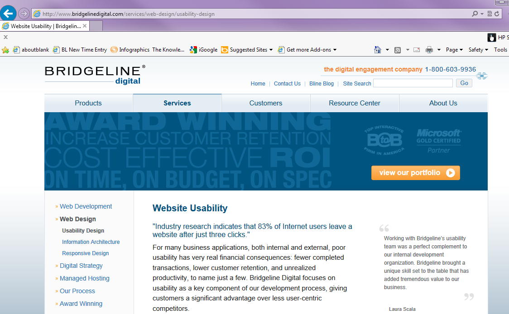This screenshot has width=509, height=314.
Task: Refresh the page with the reload icon
Action: (497, 14)
